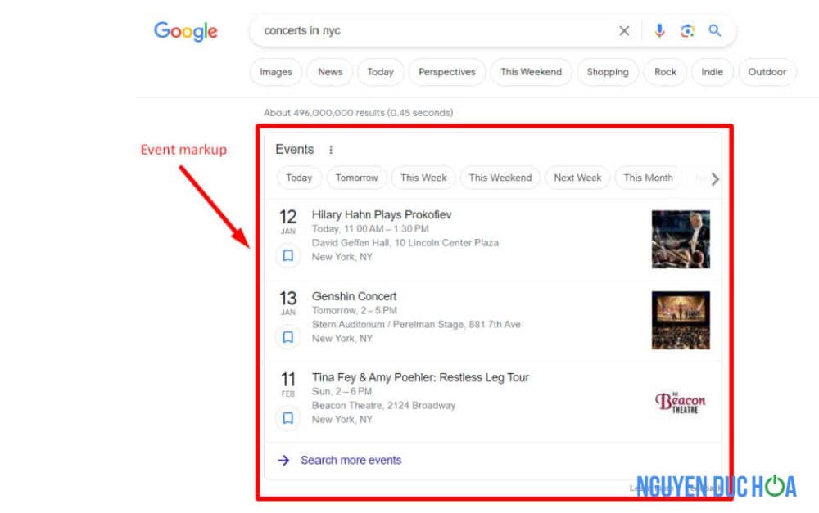The image size is (819, 513).
Task: Click Search more events link
Action: 351,461
